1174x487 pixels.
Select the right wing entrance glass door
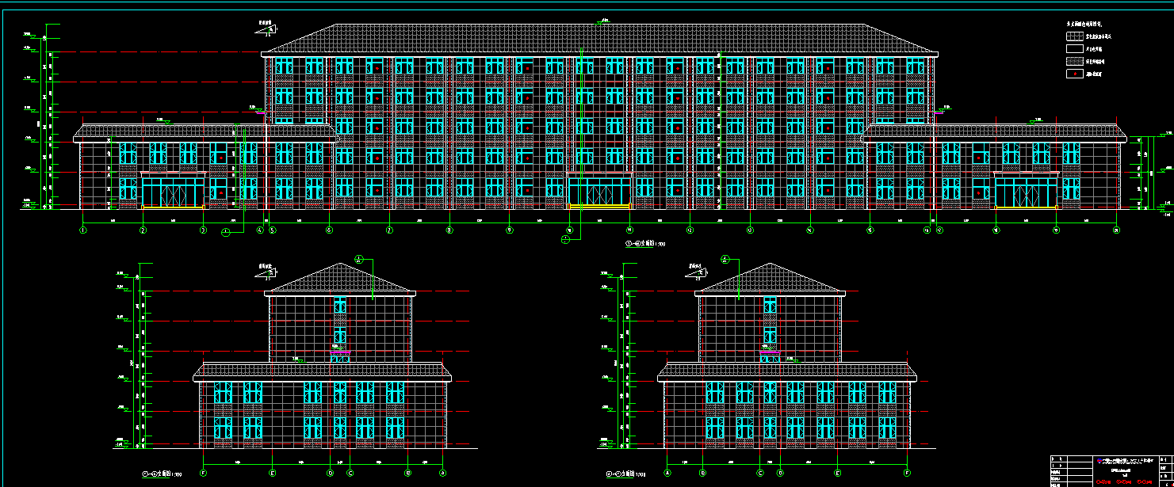tap(1026, 192)
